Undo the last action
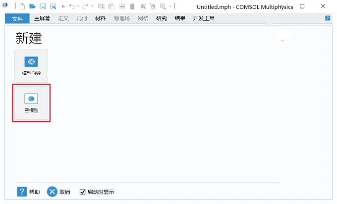The height and width of the screenshot is (204, 337). click(72, 6)
